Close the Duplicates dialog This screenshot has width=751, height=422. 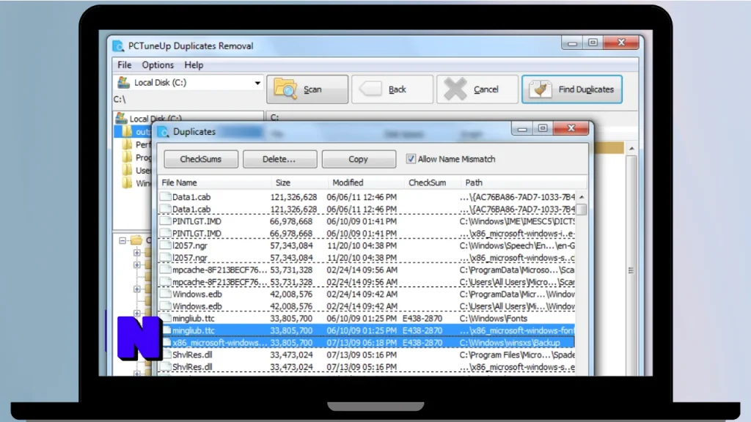coord(571,127)
